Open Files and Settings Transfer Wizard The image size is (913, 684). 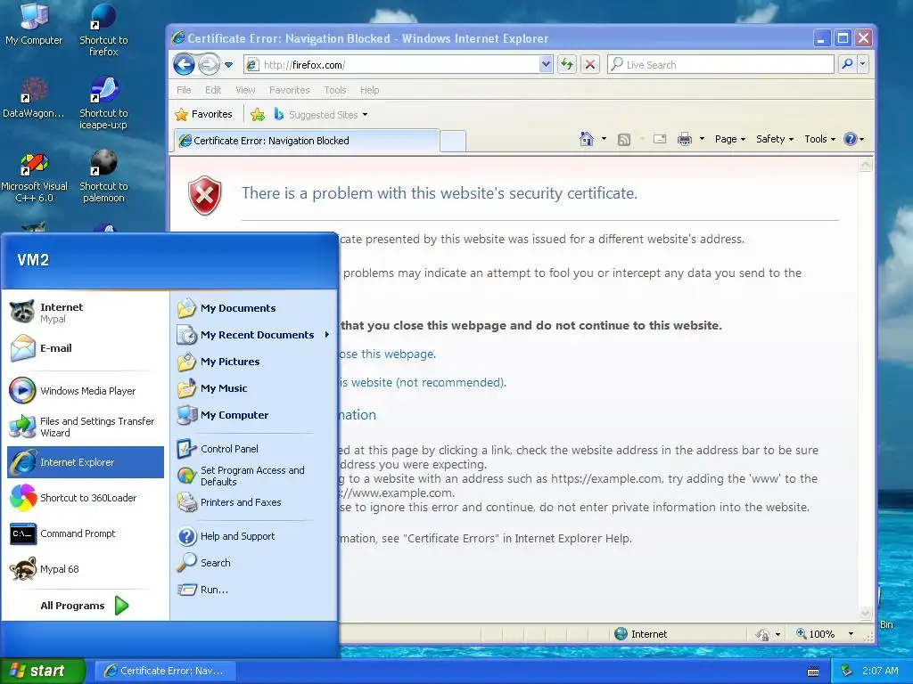click(85, 427)
